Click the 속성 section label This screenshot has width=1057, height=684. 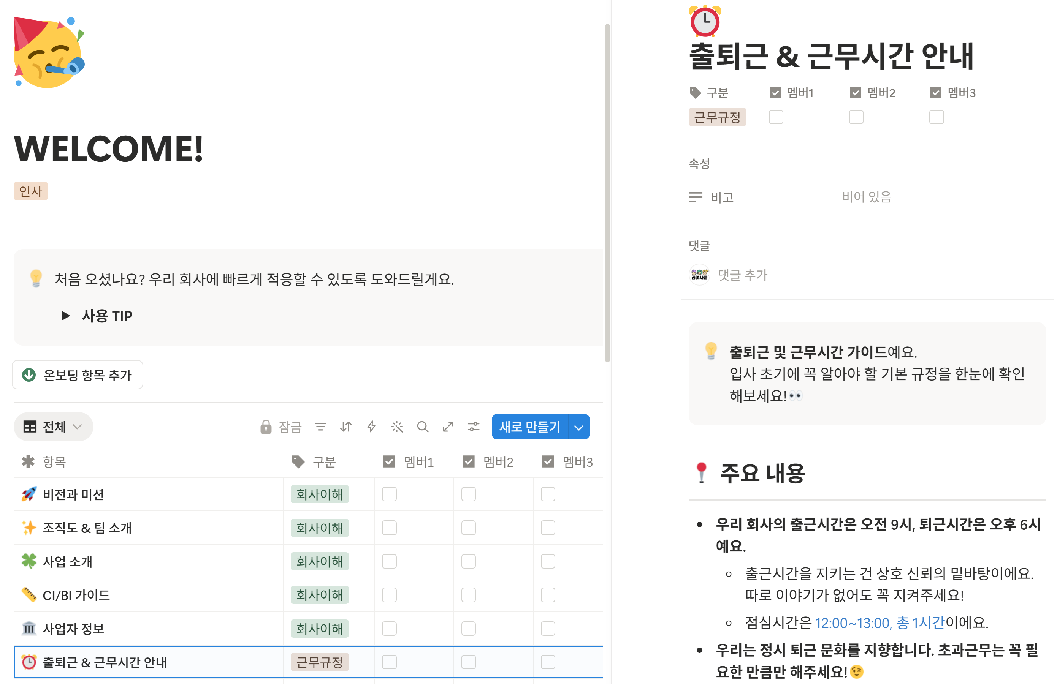click(x=699, y=163)
